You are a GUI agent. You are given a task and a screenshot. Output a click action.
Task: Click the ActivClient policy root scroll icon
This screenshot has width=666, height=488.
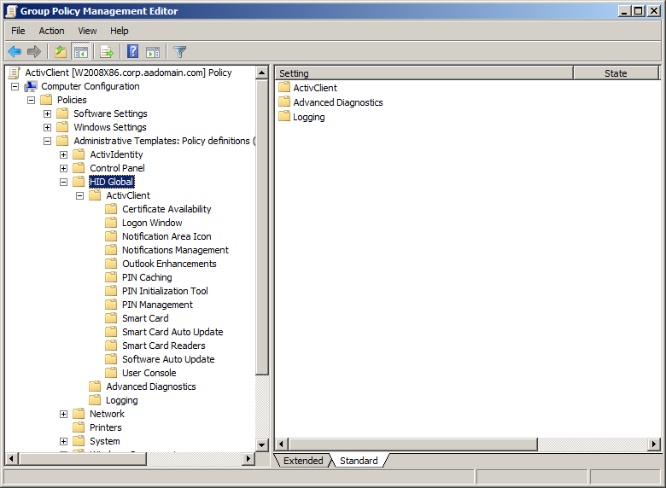tap(15, 73)
